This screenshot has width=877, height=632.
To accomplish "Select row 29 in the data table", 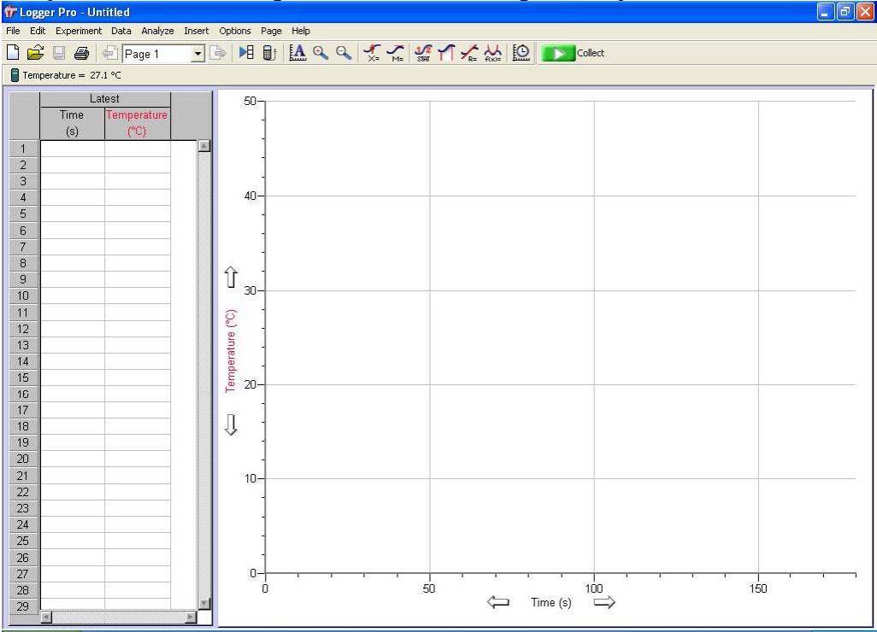I will pyautogui.click(x=23, y=606).
